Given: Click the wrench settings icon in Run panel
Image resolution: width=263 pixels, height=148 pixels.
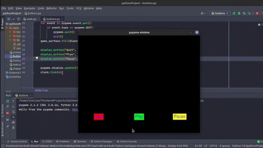Looking at the screenshot, I should tap(7, 106).
